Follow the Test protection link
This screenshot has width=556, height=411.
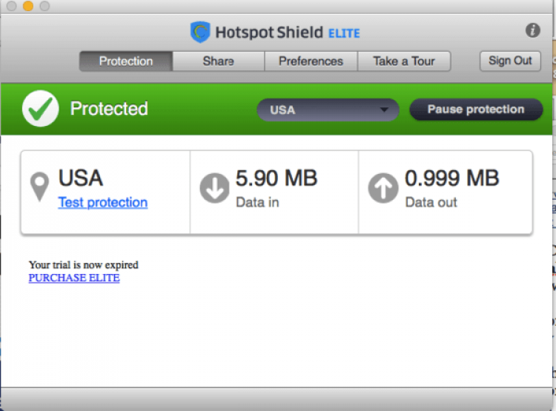click(103, 202)
